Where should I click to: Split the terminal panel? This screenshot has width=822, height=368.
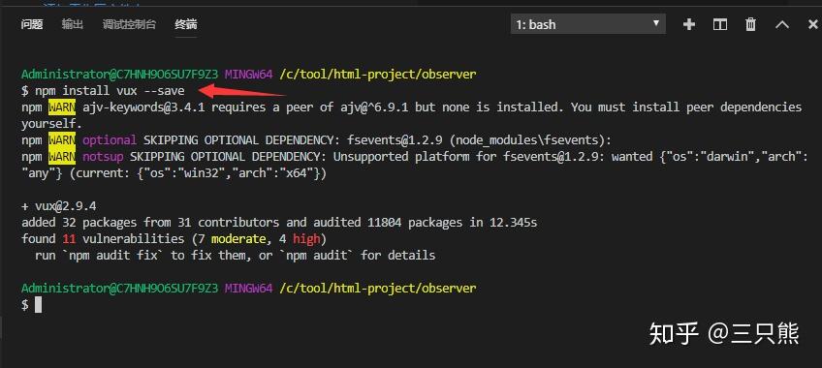point(720,24)
